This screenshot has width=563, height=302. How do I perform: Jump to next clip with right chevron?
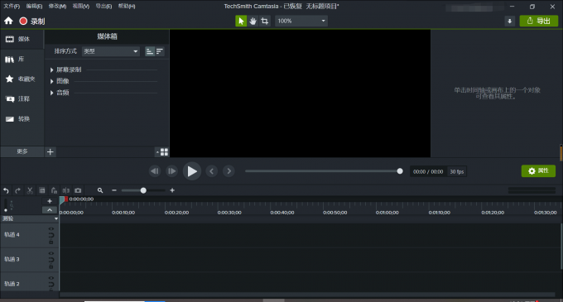(229, 171)
